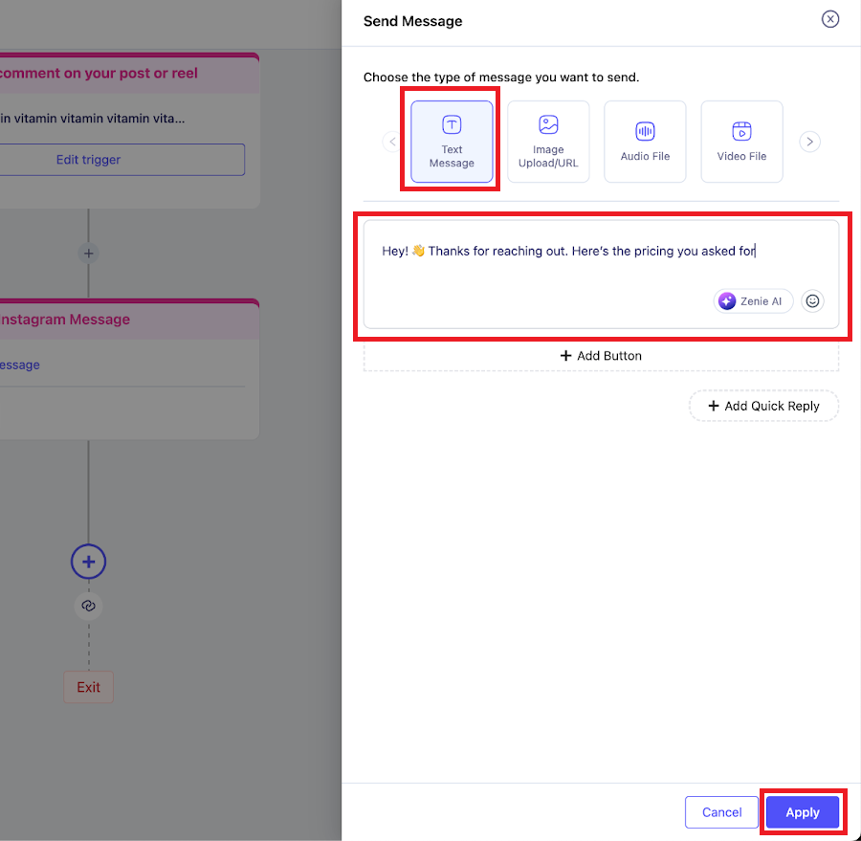The image size is (861, 841).
Task: Click the Add Button option
Action: tap(601, 356)
